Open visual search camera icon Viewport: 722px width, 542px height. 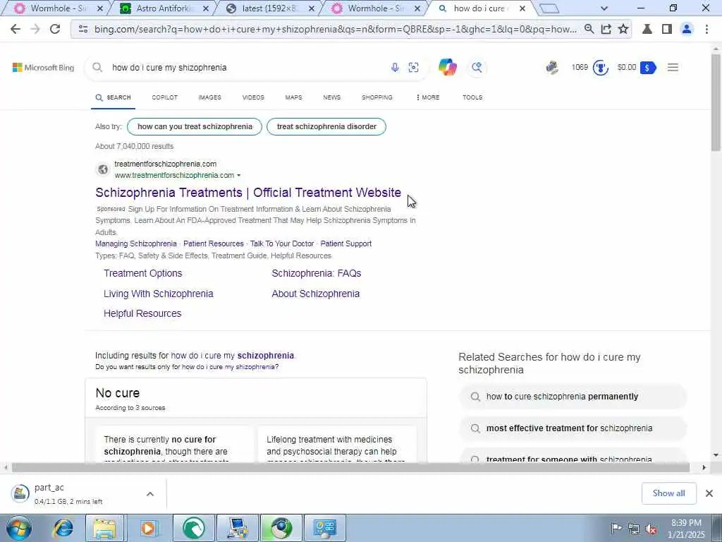point(413,68)
